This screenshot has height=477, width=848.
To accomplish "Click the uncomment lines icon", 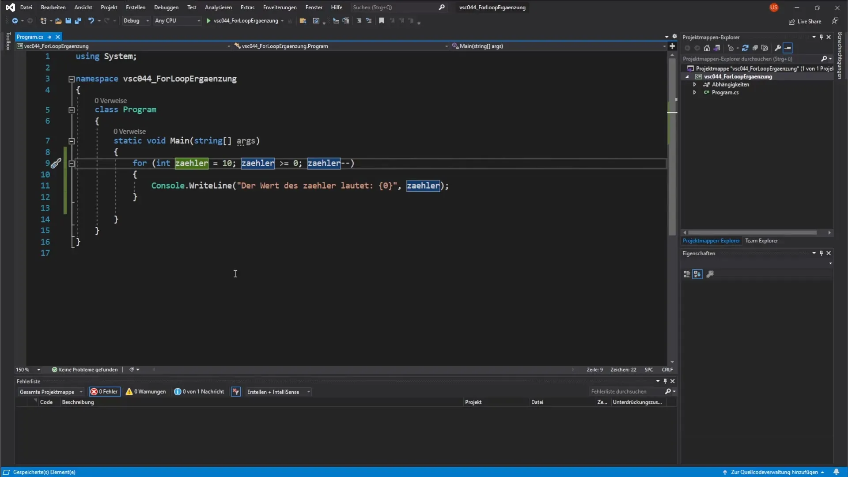I will (368, 21).
